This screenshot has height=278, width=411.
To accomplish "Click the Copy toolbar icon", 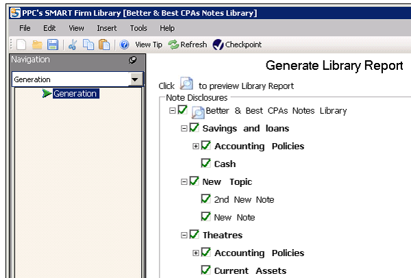I will (x=88, y=45).
